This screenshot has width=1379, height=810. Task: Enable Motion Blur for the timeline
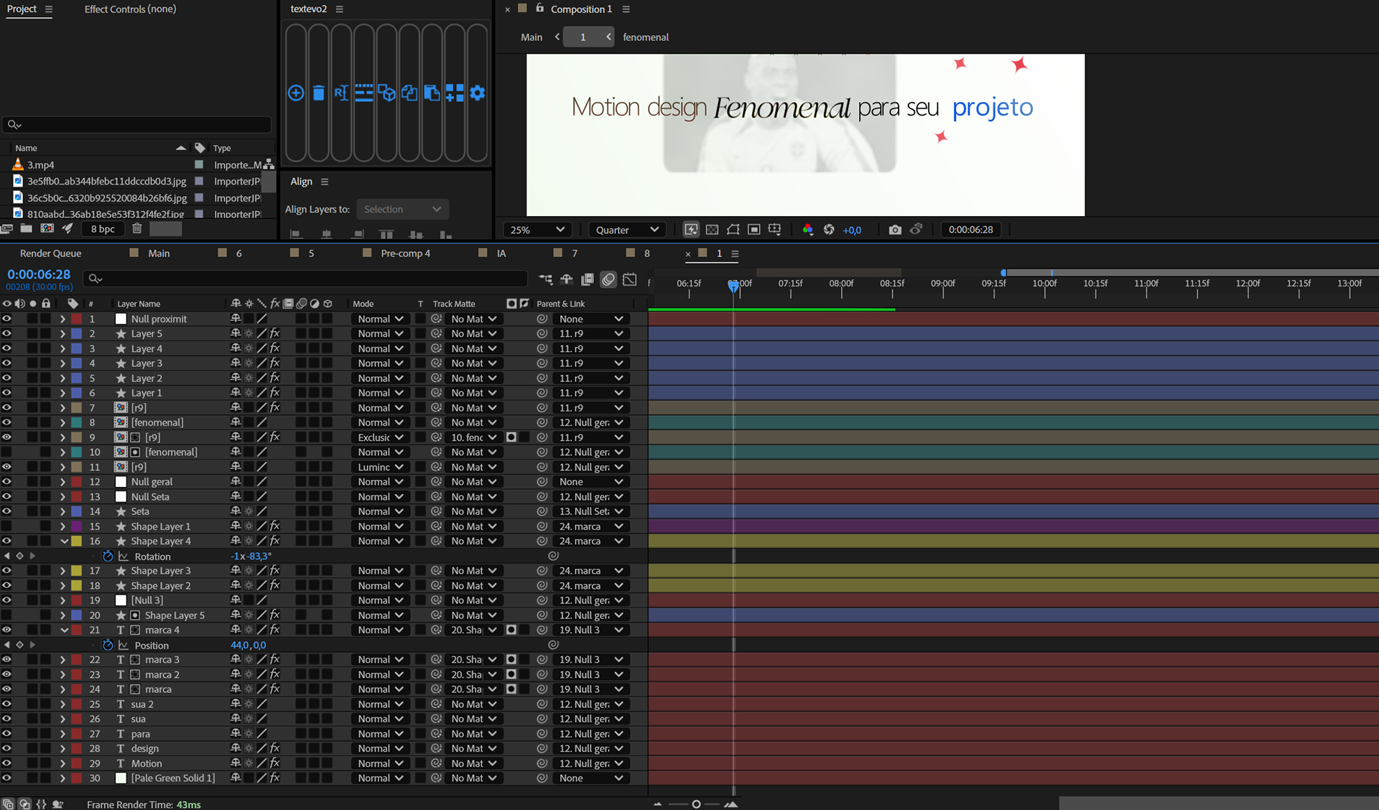pos(608,279)
